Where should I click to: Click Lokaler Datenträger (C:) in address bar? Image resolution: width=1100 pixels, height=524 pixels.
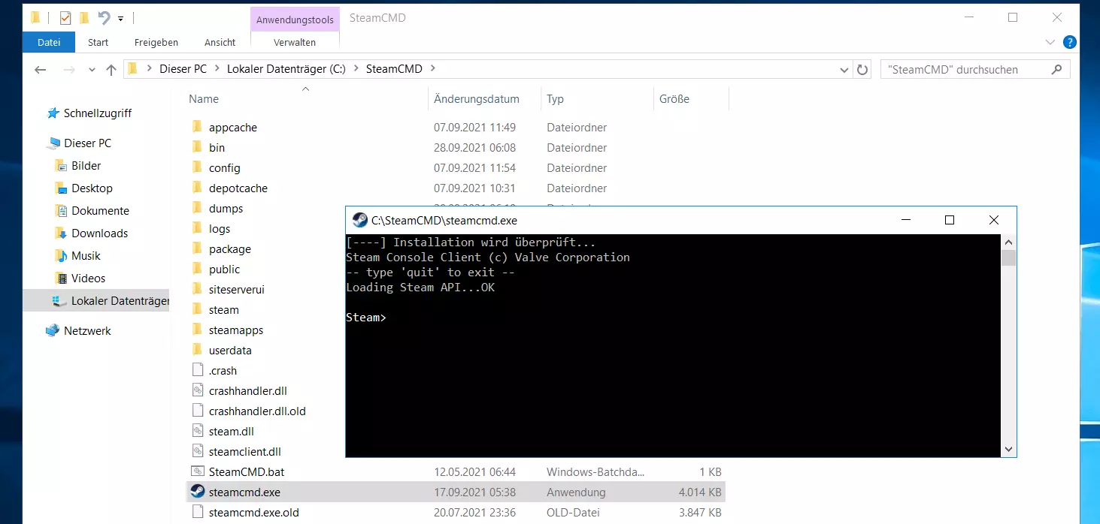[286, 69]
